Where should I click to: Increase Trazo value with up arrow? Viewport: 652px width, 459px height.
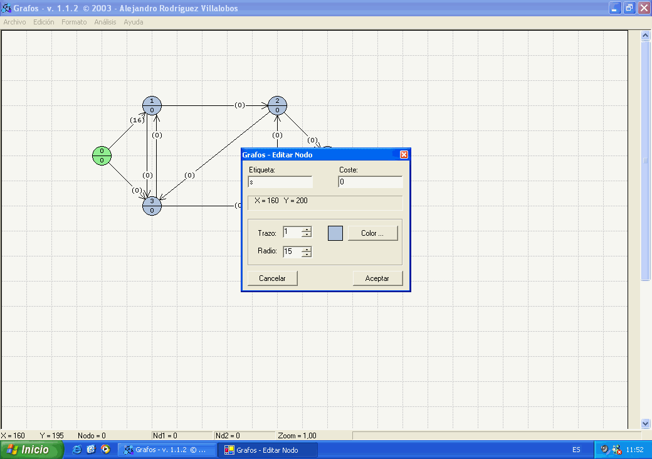pos(307,229)
